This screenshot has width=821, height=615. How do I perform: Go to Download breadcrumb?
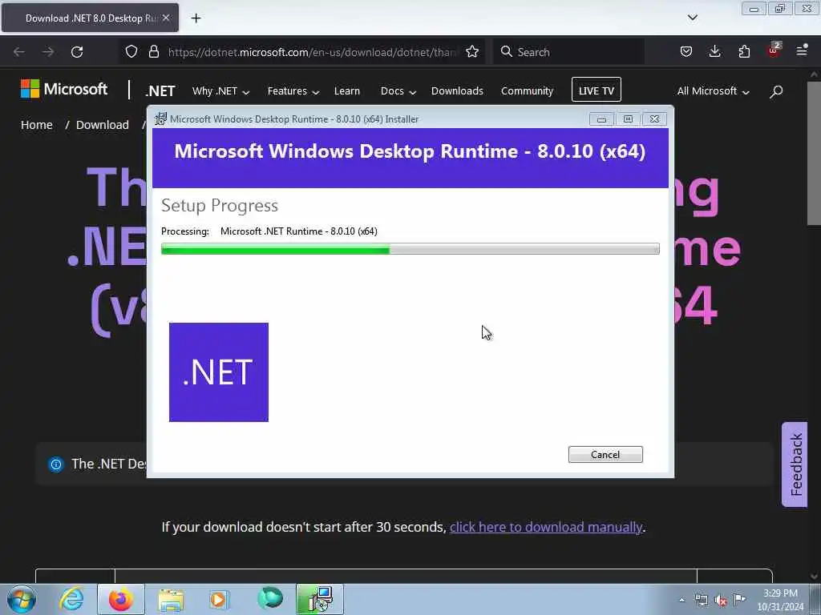pos(102,125)
